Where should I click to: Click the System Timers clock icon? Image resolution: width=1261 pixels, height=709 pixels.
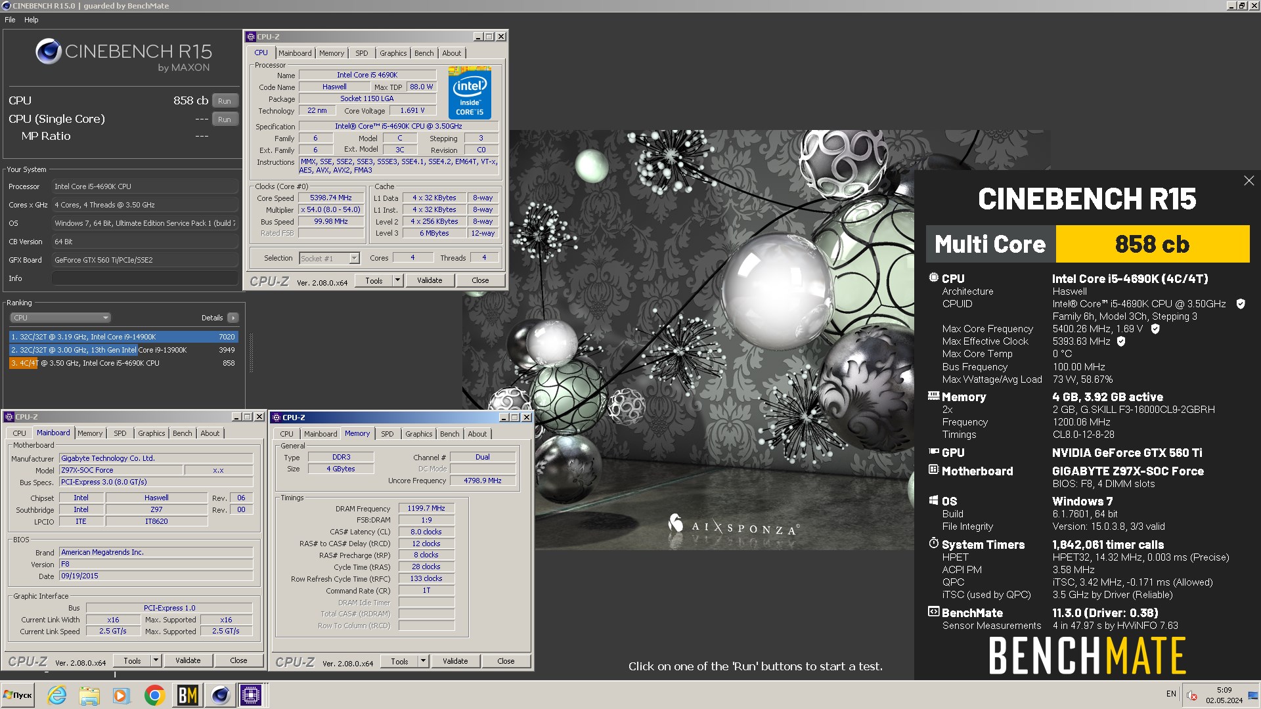(x=933, y=543)
